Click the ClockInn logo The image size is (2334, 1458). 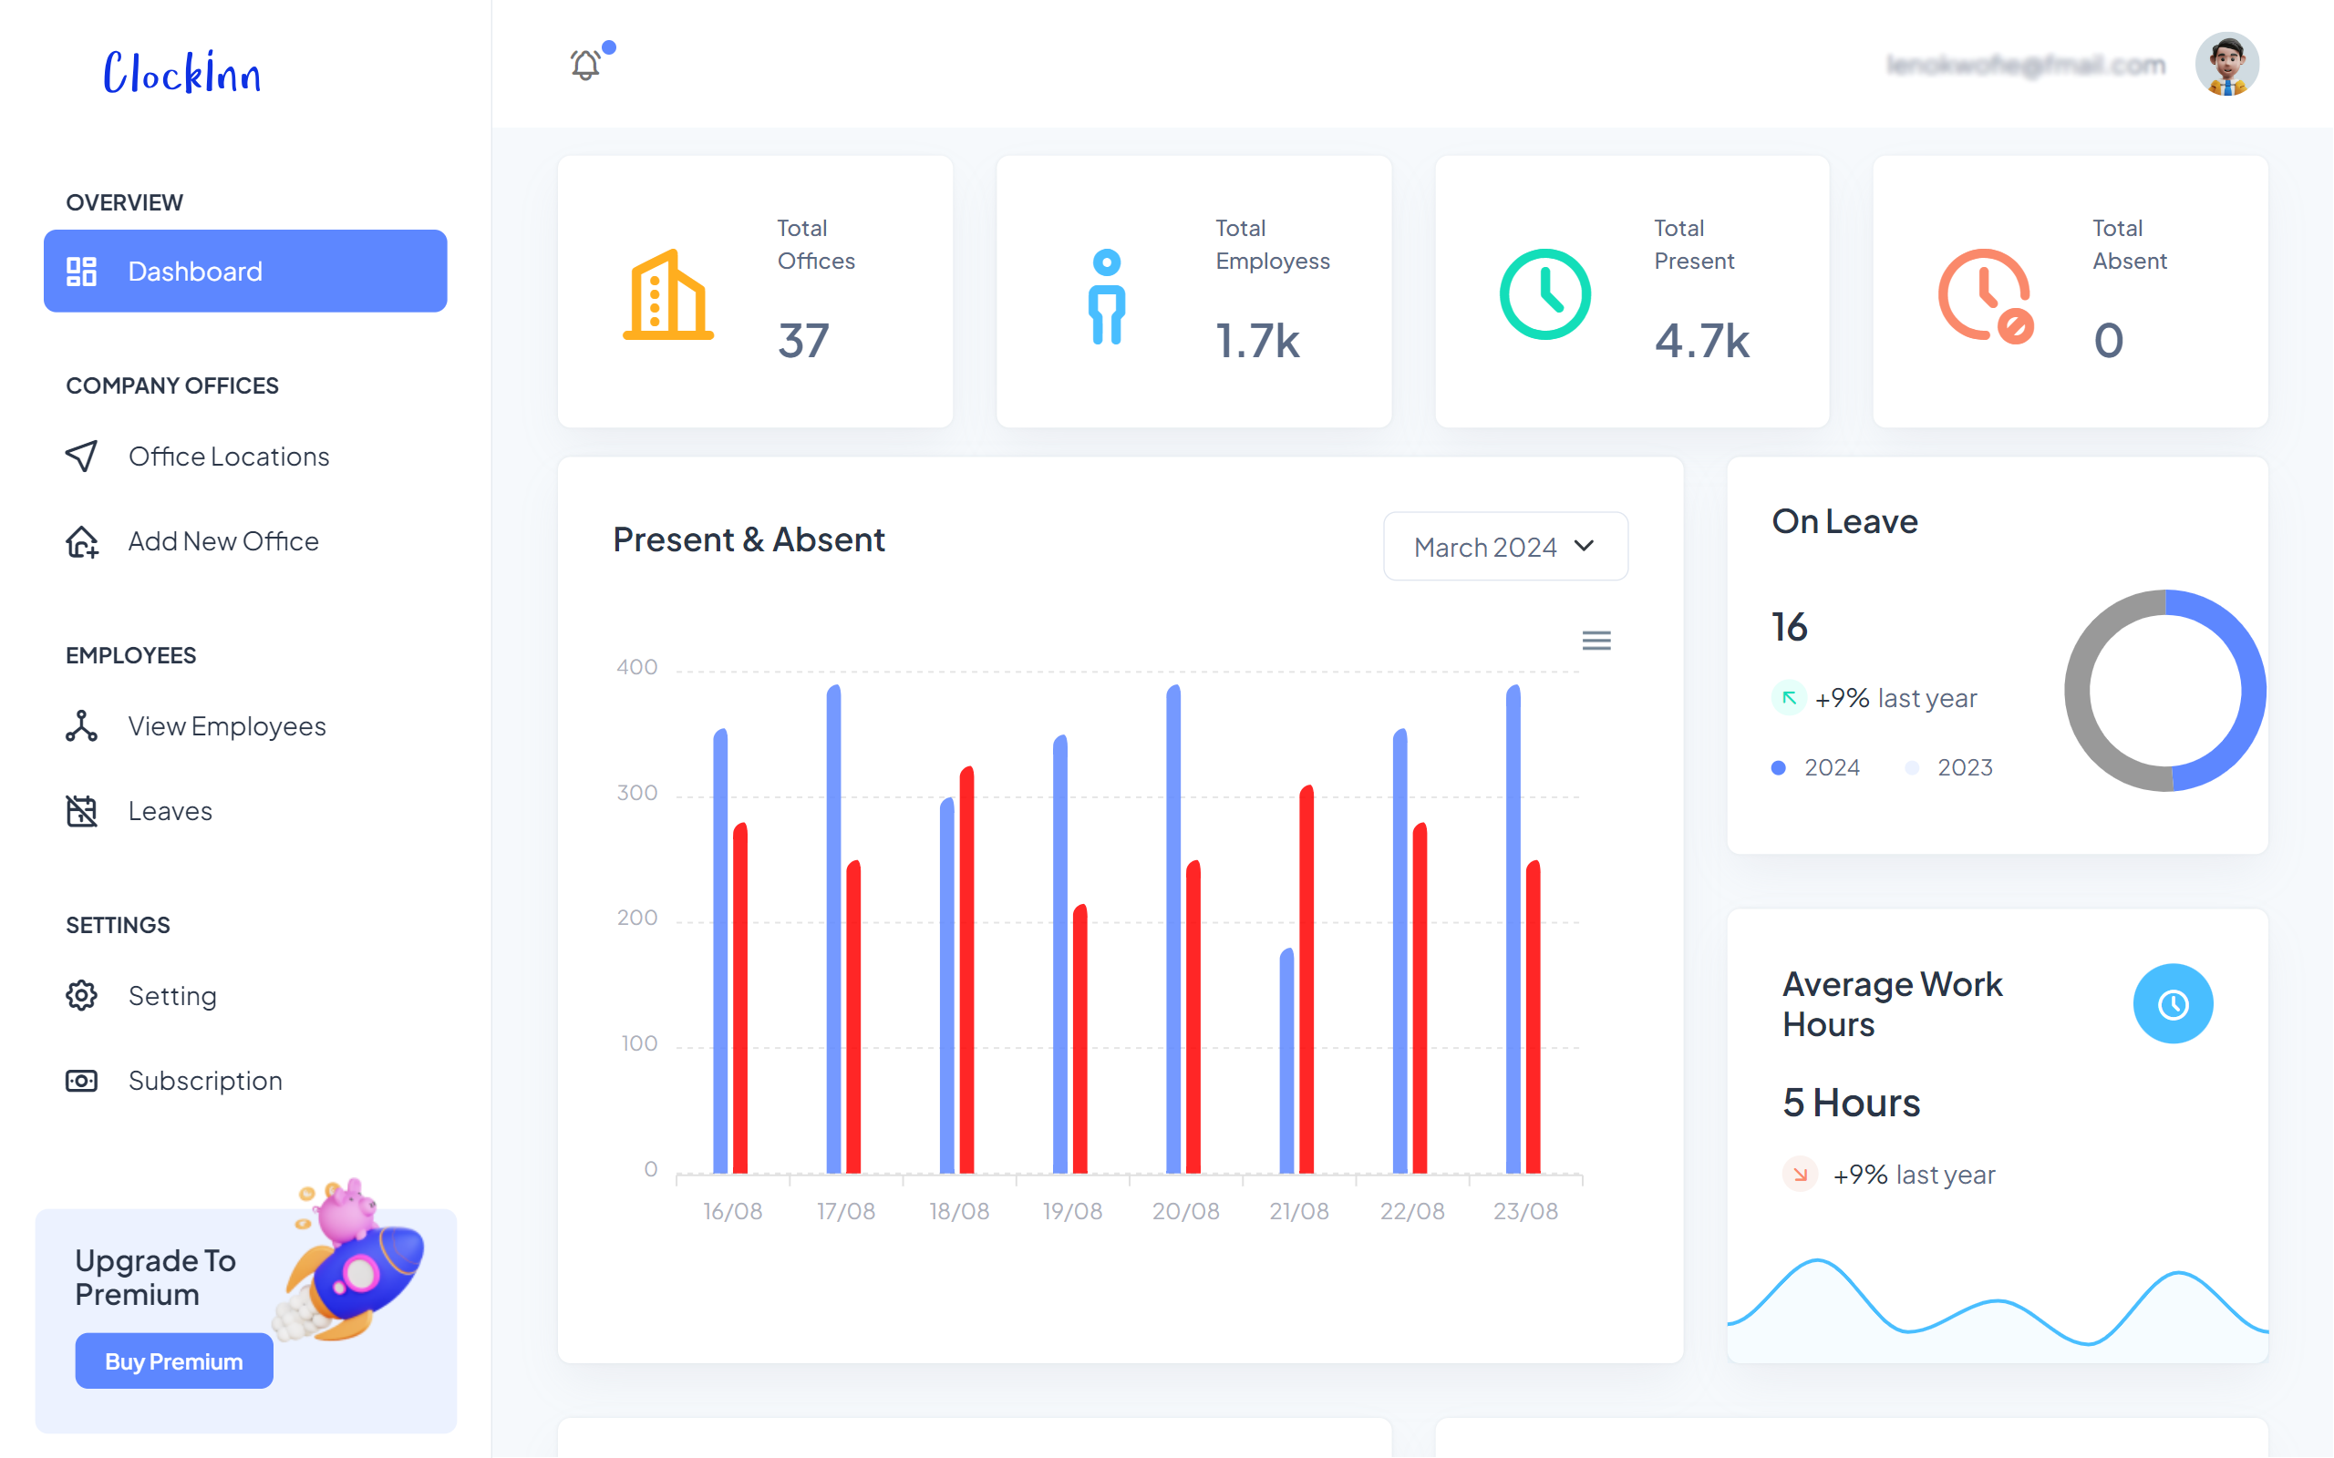pos(182,72)
